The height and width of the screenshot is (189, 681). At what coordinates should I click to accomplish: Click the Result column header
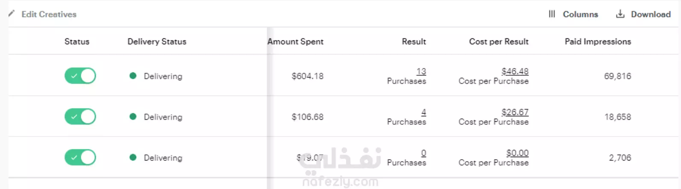pyautogui.click(x=414, y=41)
